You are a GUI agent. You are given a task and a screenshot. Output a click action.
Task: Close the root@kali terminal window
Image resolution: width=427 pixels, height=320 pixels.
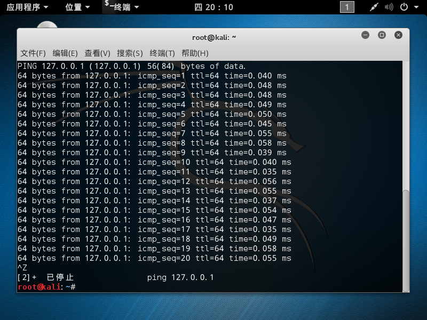[x=398, y=35]
